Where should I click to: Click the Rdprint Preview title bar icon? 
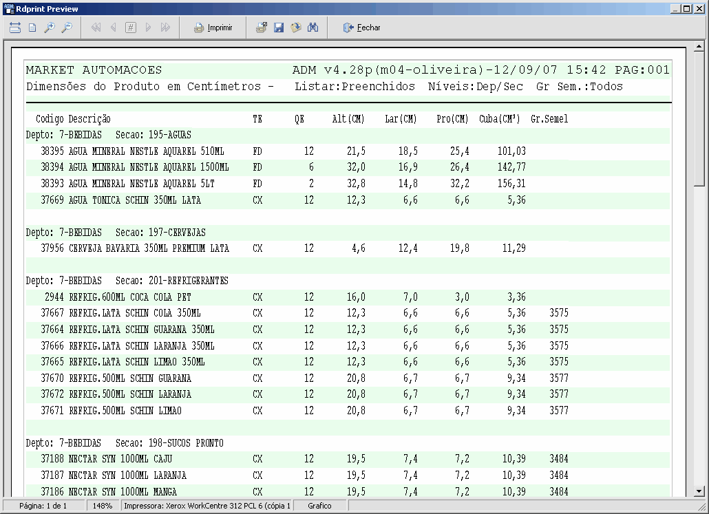coord(9,8)
